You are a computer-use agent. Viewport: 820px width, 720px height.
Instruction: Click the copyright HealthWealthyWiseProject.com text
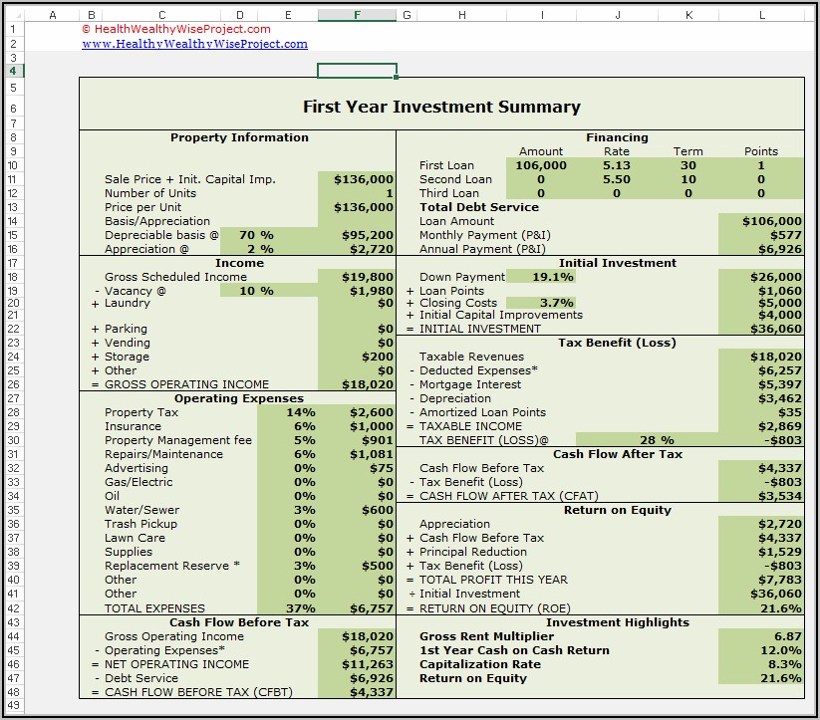click(x=175, y=29)
